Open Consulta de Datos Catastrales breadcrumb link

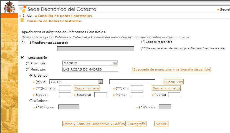(65, 16)
